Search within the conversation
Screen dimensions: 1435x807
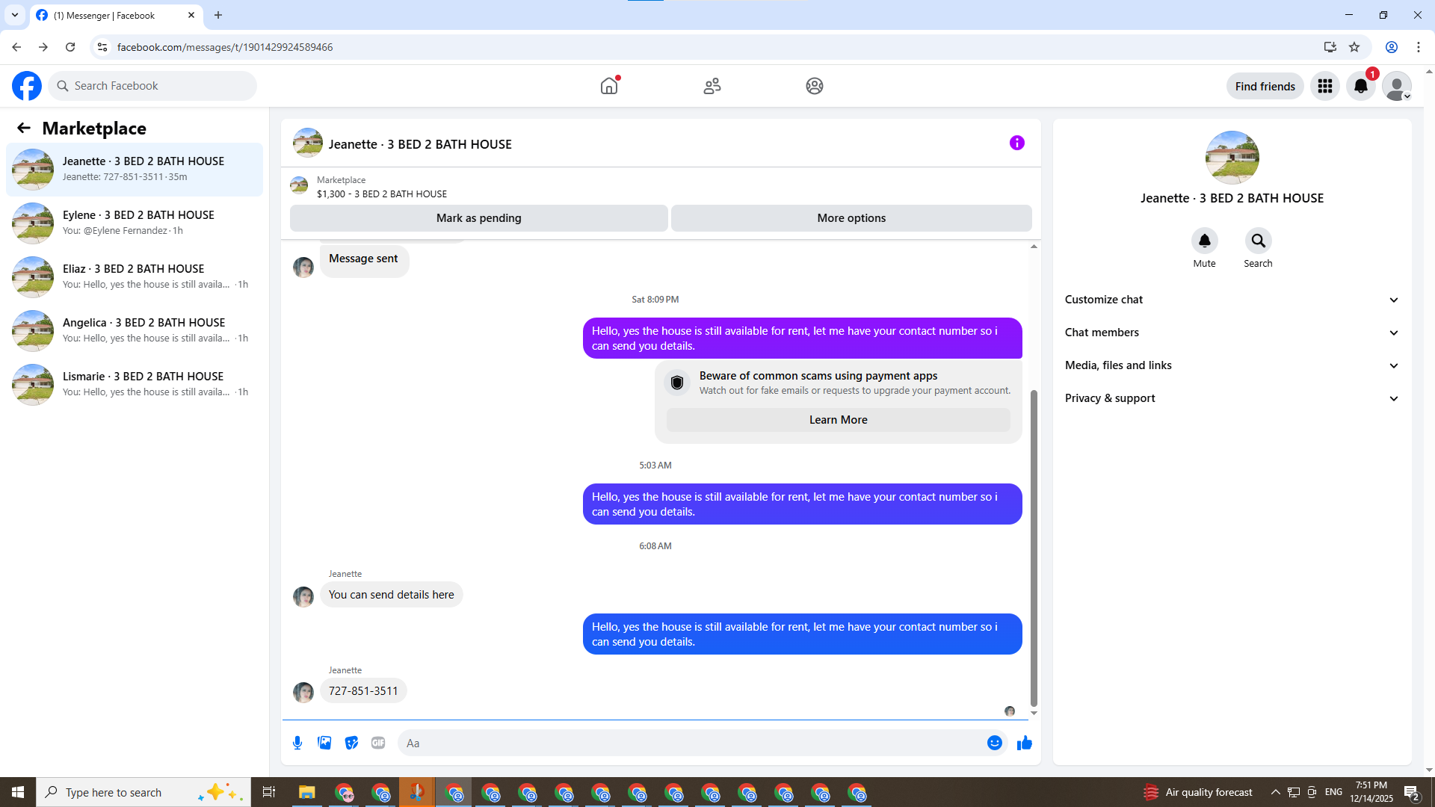coord(1258,241)
